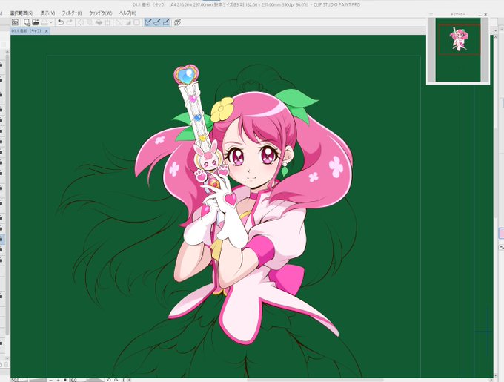This screenshot has width=504, height=382.
Task: Close the 01.1 彩色 (キャラ) canvas tab
Action: pos(46,31)
